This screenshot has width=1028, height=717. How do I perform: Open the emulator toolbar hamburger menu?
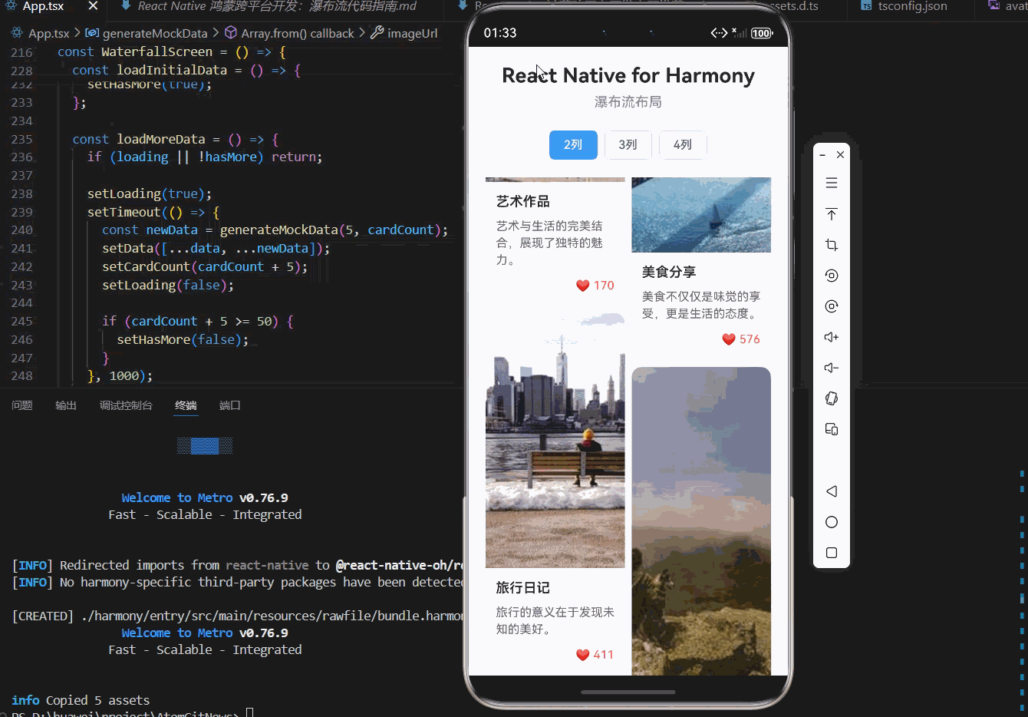pos(832,183)
